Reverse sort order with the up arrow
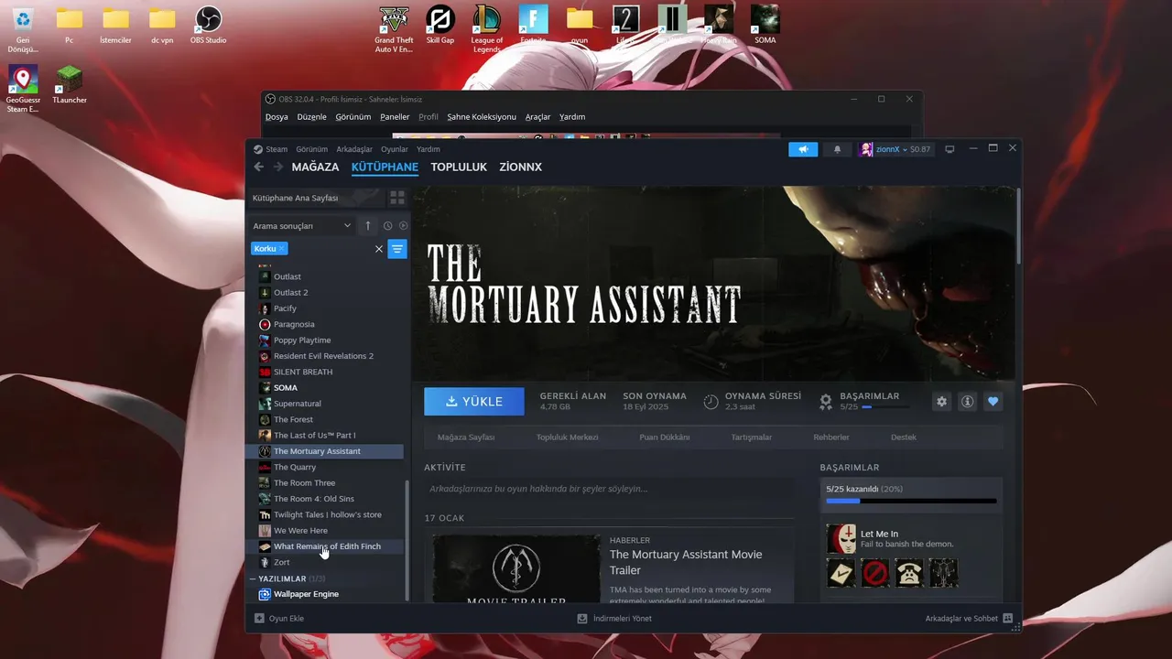This screenshot has width=1172, height=659. [368, 225]
